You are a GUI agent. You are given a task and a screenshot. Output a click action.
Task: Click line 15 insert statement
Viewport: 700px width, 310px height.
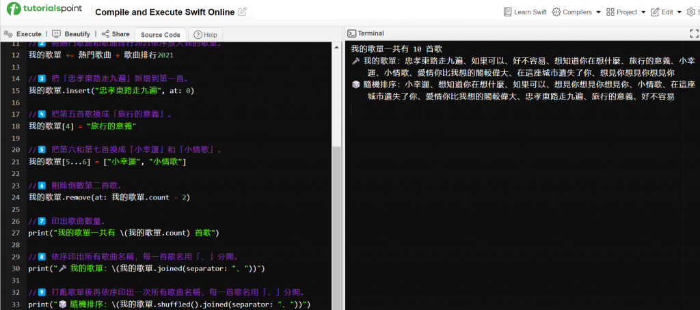coord(111,91)
